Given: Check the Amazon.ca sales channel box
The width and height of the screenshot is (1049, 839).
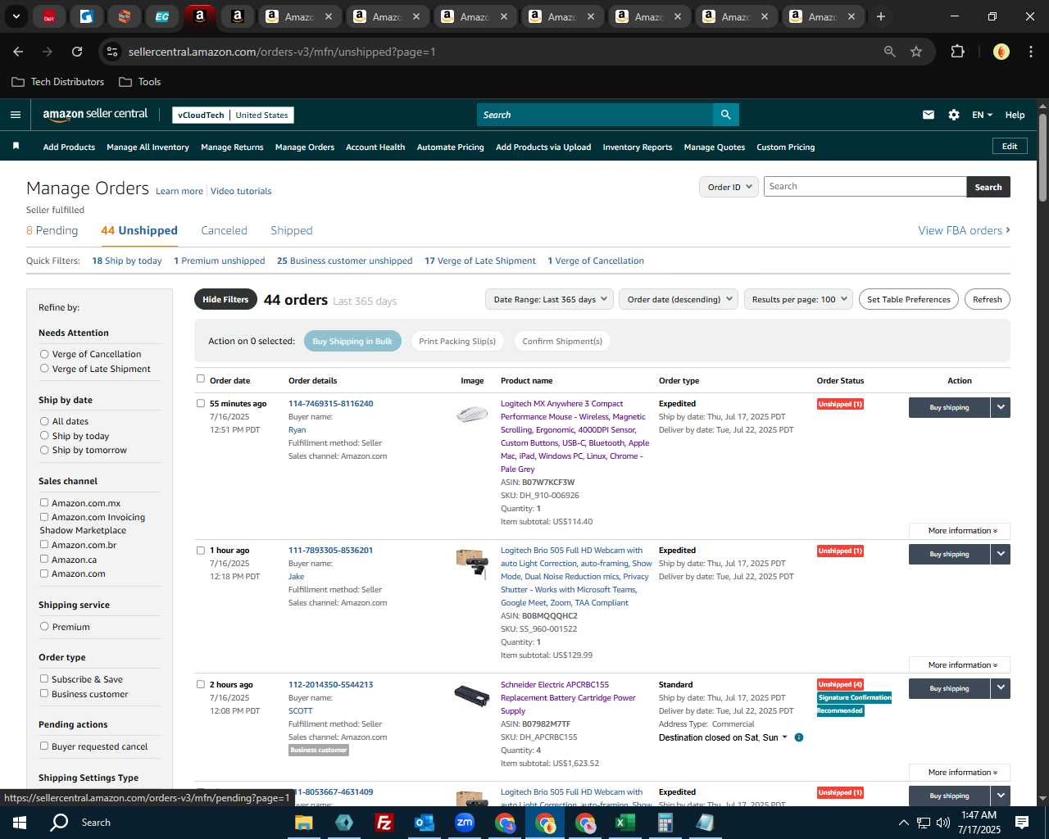Looking at the screenshot, I should (x=44, y=560).
